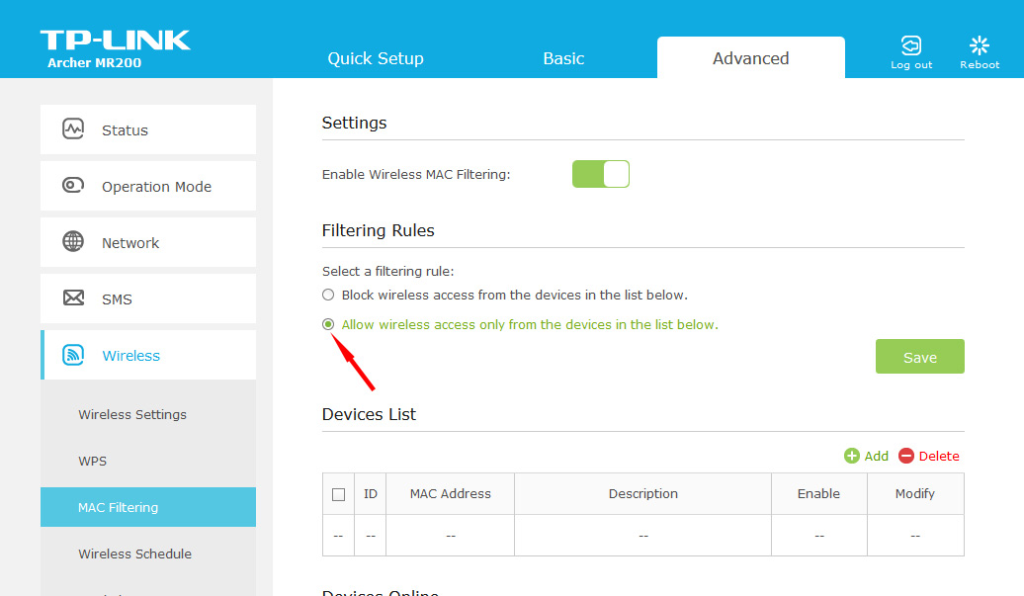Open the WPS submenu item

pyautogui.click(x=93, y=461)
